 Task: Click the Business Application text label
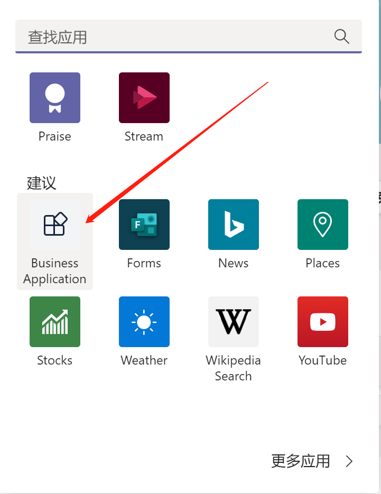pyautogui.click(x=55, y=271)
